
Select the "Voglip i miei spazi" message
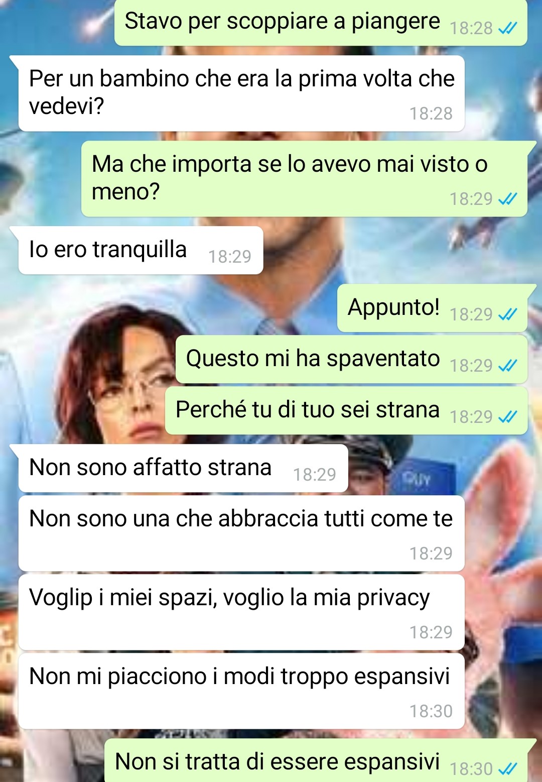tap(241, 612)
